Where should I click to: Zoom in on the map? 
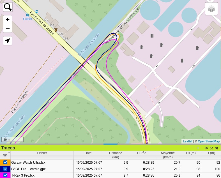(8, 20)
